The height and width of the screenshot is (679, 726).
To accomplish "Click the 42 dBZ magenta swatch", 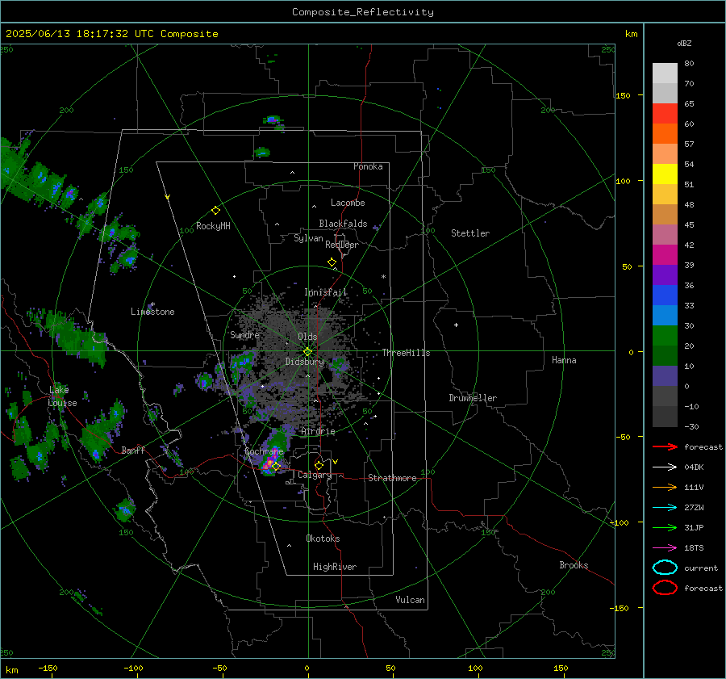I will (x=665, y=254).
